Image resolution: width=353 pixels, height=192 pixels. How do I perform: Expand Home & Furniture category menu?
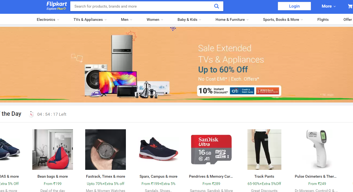232,19
